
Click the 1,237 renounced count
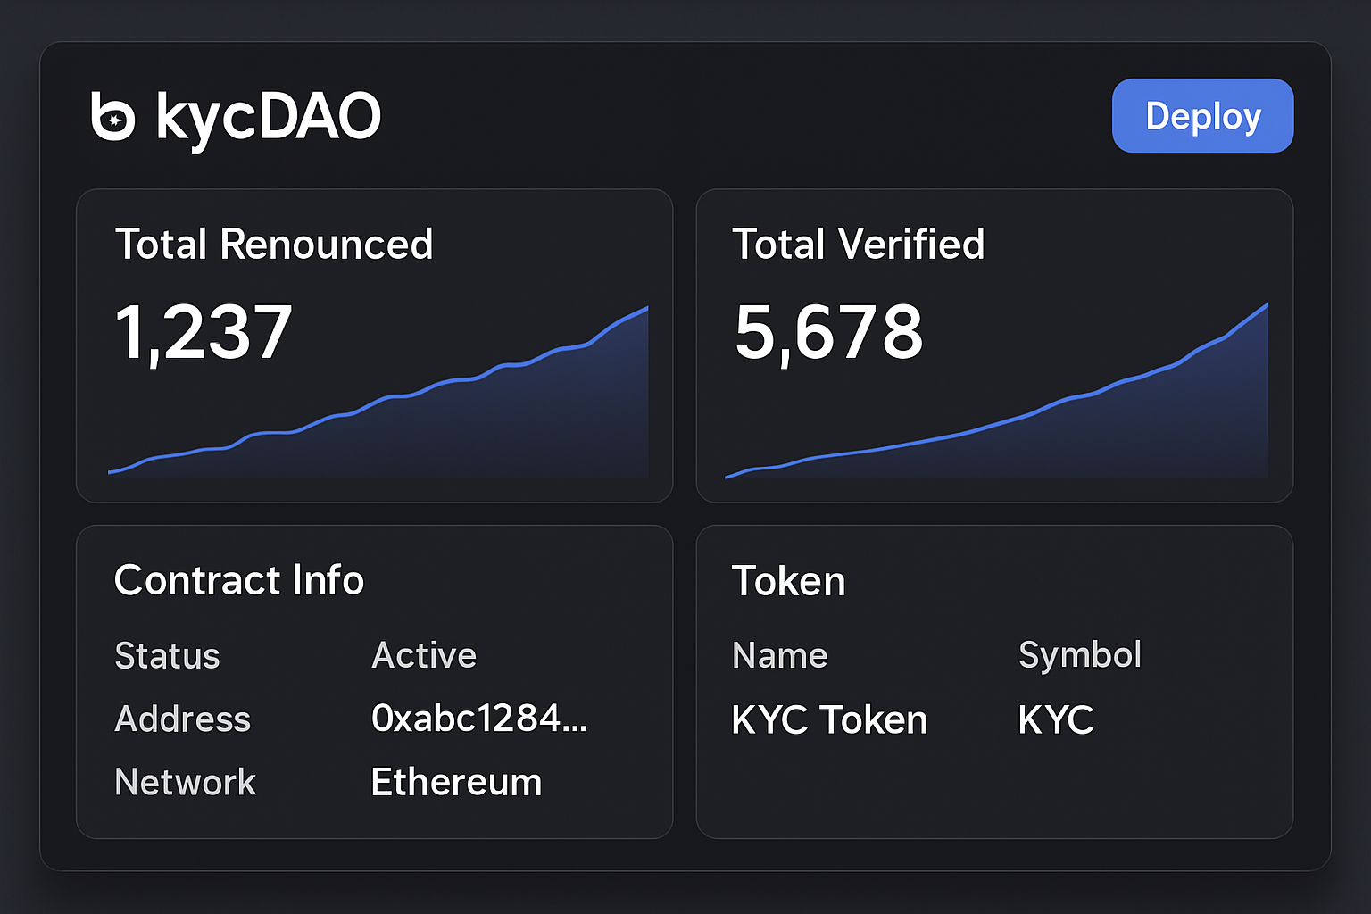[204, 333]
